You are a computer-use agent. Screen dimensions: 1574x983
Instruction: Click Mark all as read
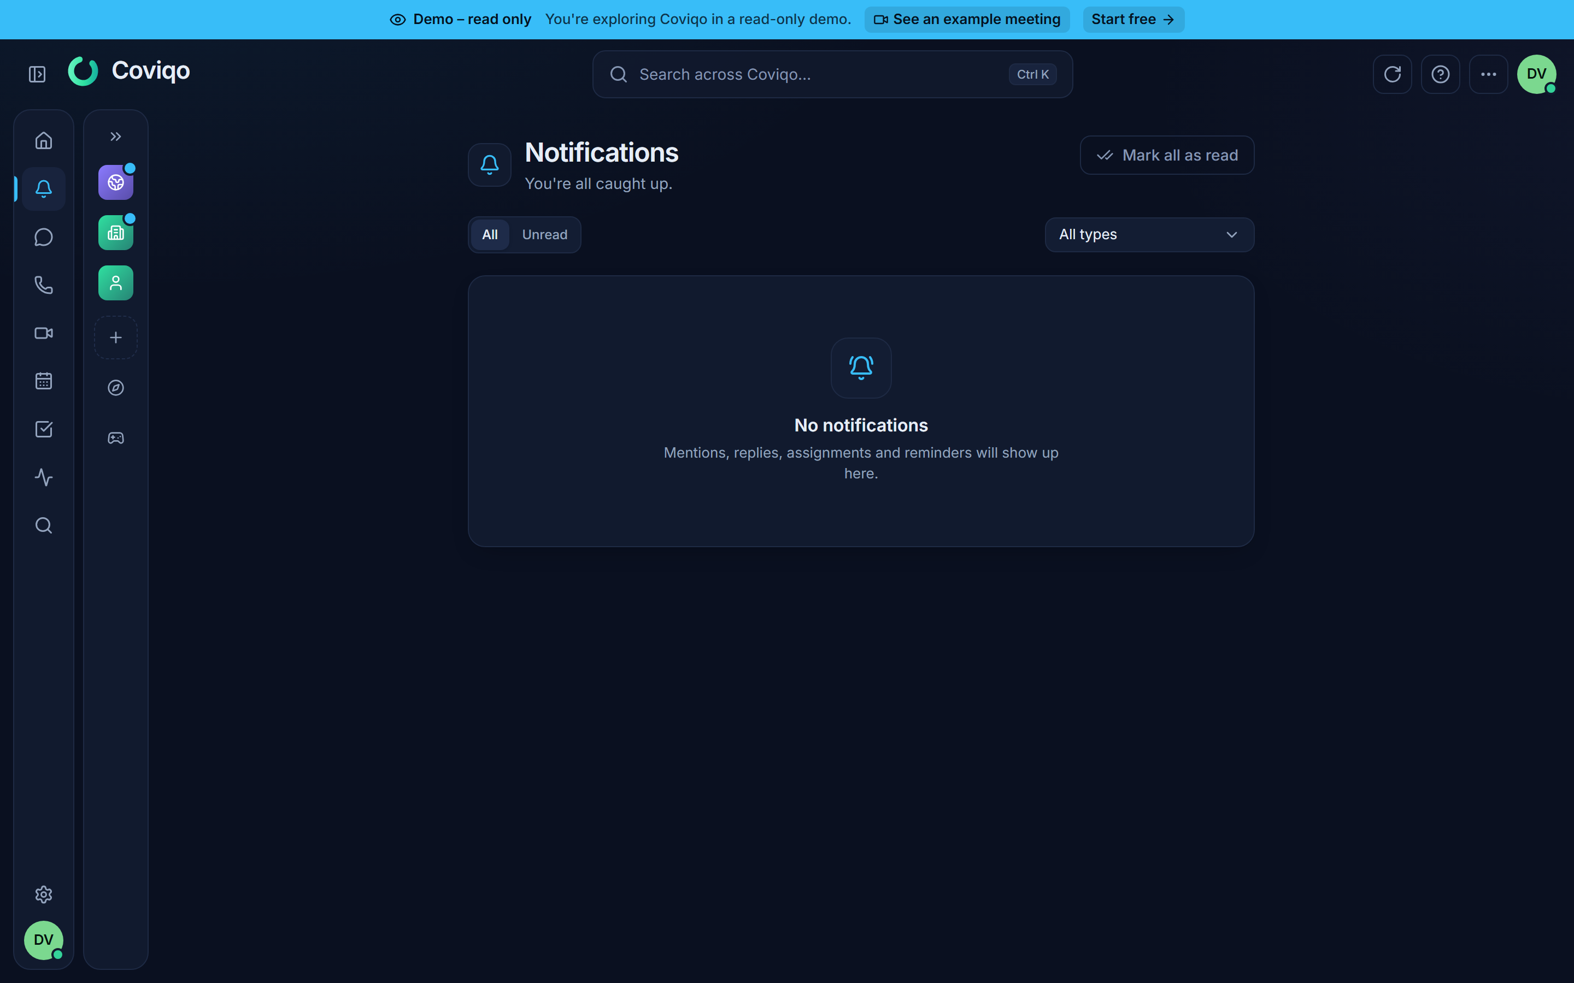tap(1167, 156)
